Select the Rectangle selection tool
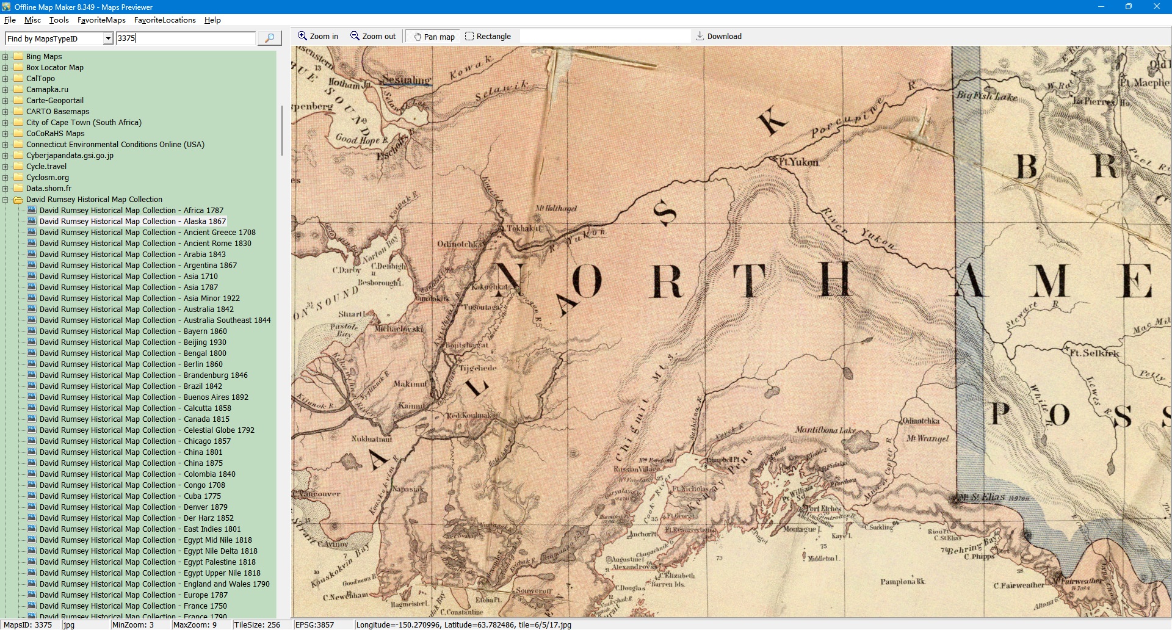 pyautogui.click(x=469, y=36)
